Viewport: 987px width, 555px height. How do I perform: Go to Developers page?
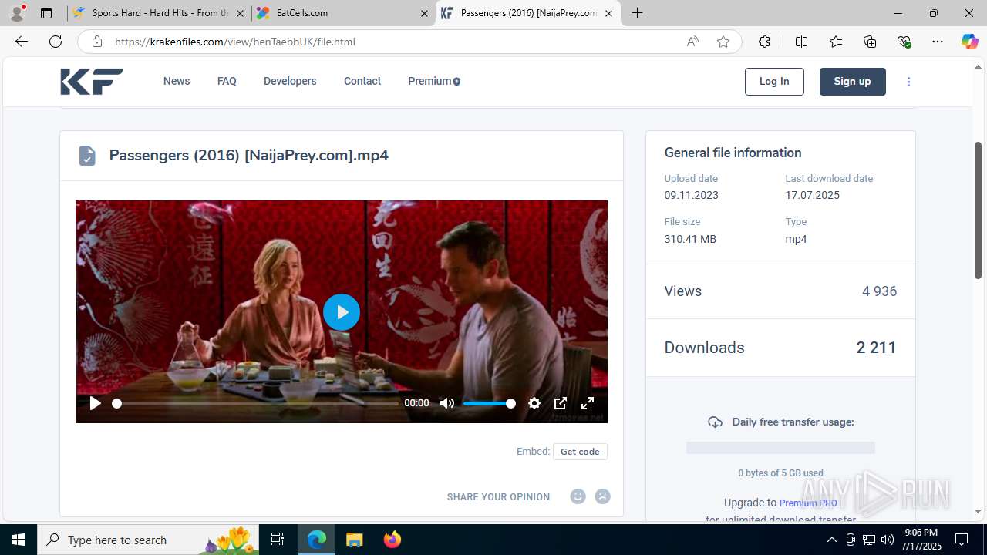(290, 81)
